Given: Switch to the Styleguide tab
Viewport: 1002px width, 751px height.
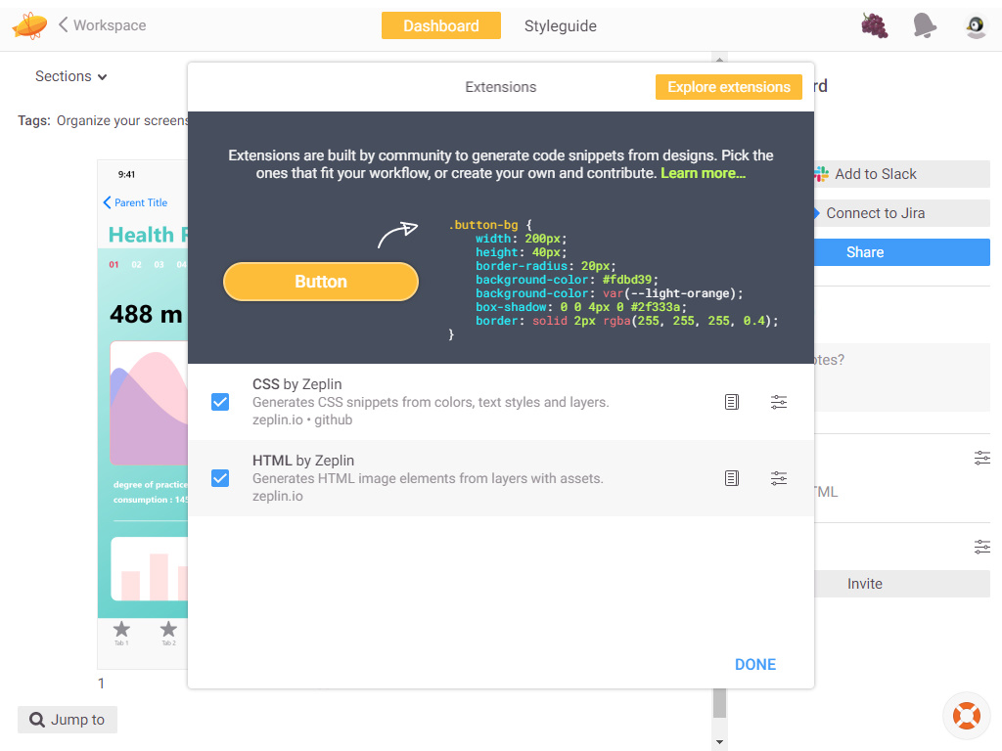Looking at the screenshot, I should (x=561, y=25).
